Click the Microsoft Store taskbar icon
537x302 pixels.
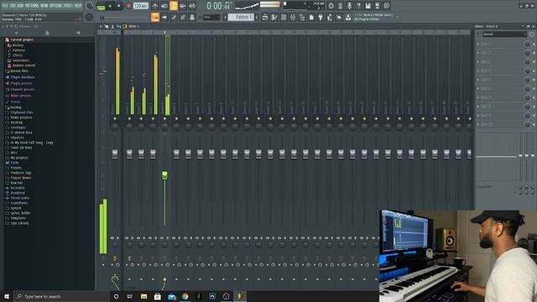coord(158,296)
